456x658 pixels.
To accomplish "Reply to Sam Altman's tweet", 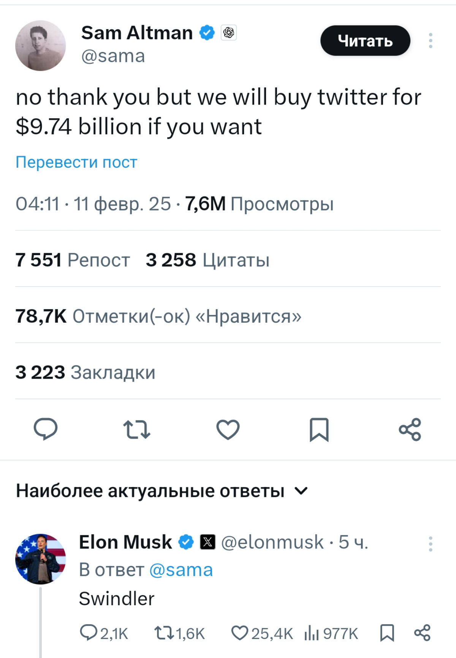I will click(45, 430).
